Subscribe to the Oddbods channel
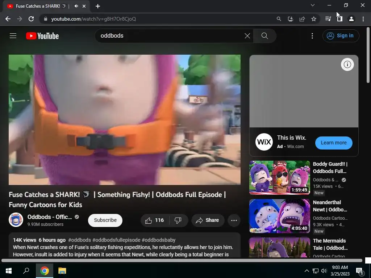This screenshot has height=278, width=371. (x=105, y=220)
